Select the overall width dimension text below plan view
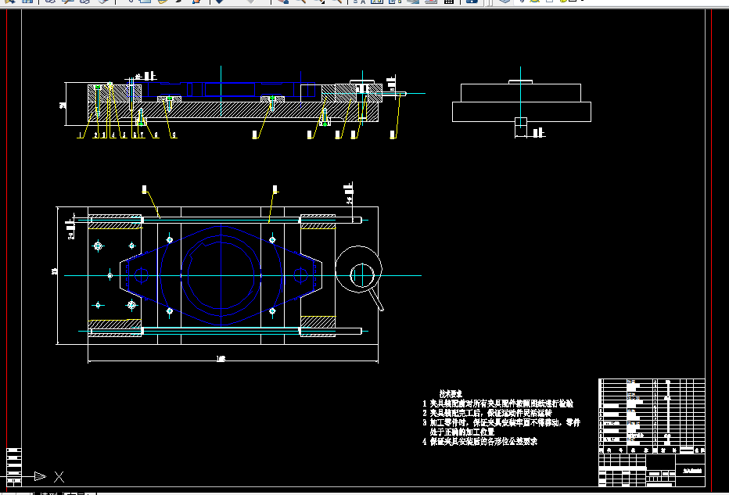Screen dimensions: 729x495 coord(221,358)
